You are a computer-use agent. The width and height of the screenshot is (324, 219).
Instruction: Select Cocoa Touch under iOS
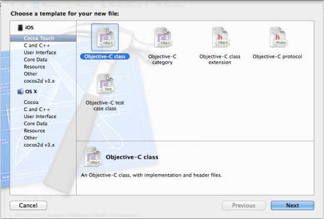(43, 38)
